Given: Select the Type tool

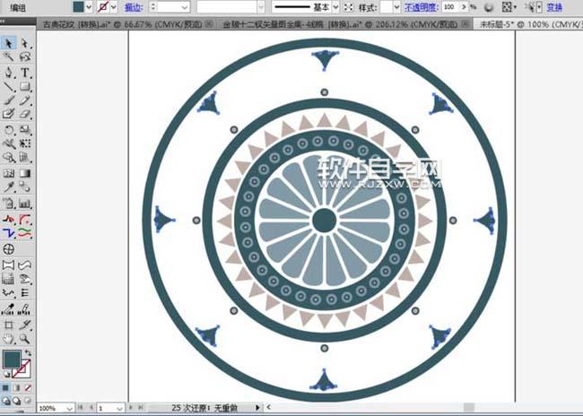Looking at the screenshot, I should click(x=25, y=73).
